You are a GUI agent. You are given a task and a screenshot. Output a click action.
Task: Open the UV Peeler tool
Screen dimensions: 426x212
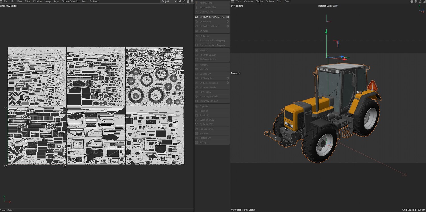point(212,36)
